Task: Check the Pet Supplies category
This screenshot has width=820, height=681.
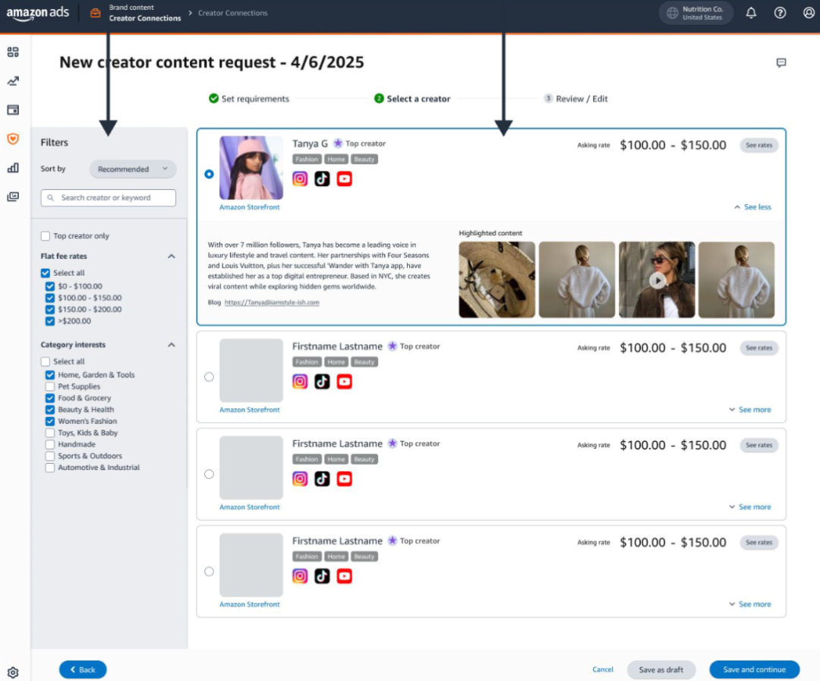Action: tap(49, 386)
